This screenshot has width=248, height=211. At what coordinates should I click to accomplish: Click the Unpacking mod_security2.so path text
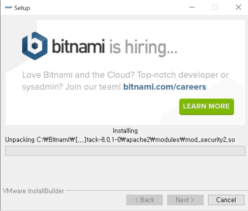pos(120,140)
